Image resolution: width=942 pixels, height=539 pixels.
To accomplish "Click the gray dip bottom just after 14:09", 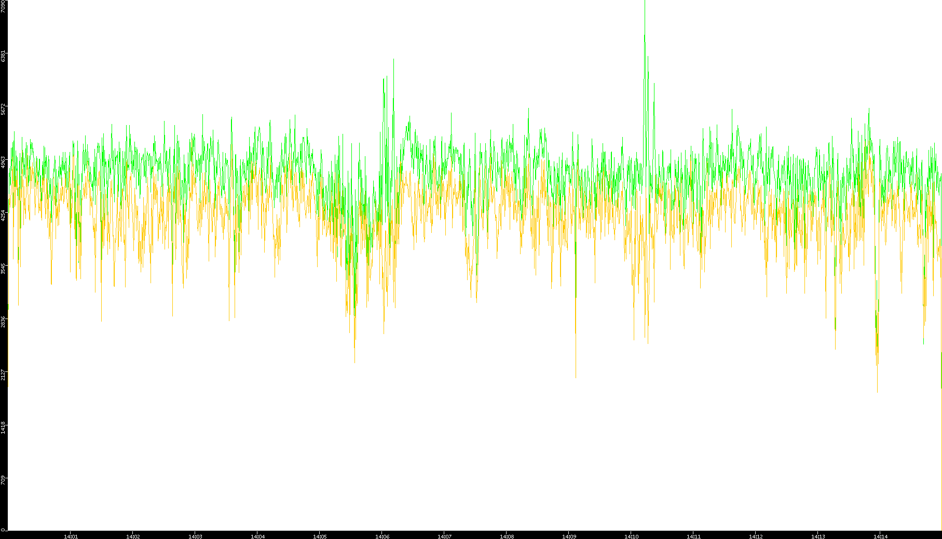I will click(x=576, y=376).
